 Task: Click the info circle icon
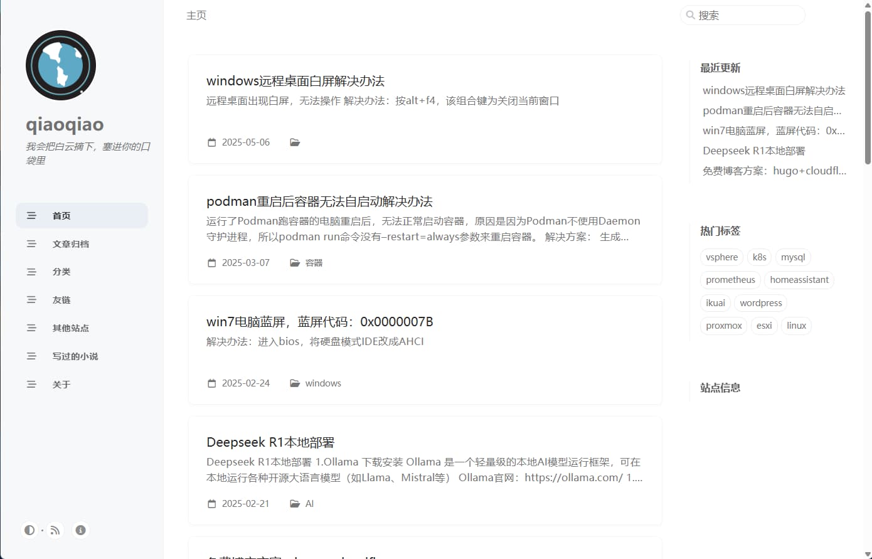(80, 530)
